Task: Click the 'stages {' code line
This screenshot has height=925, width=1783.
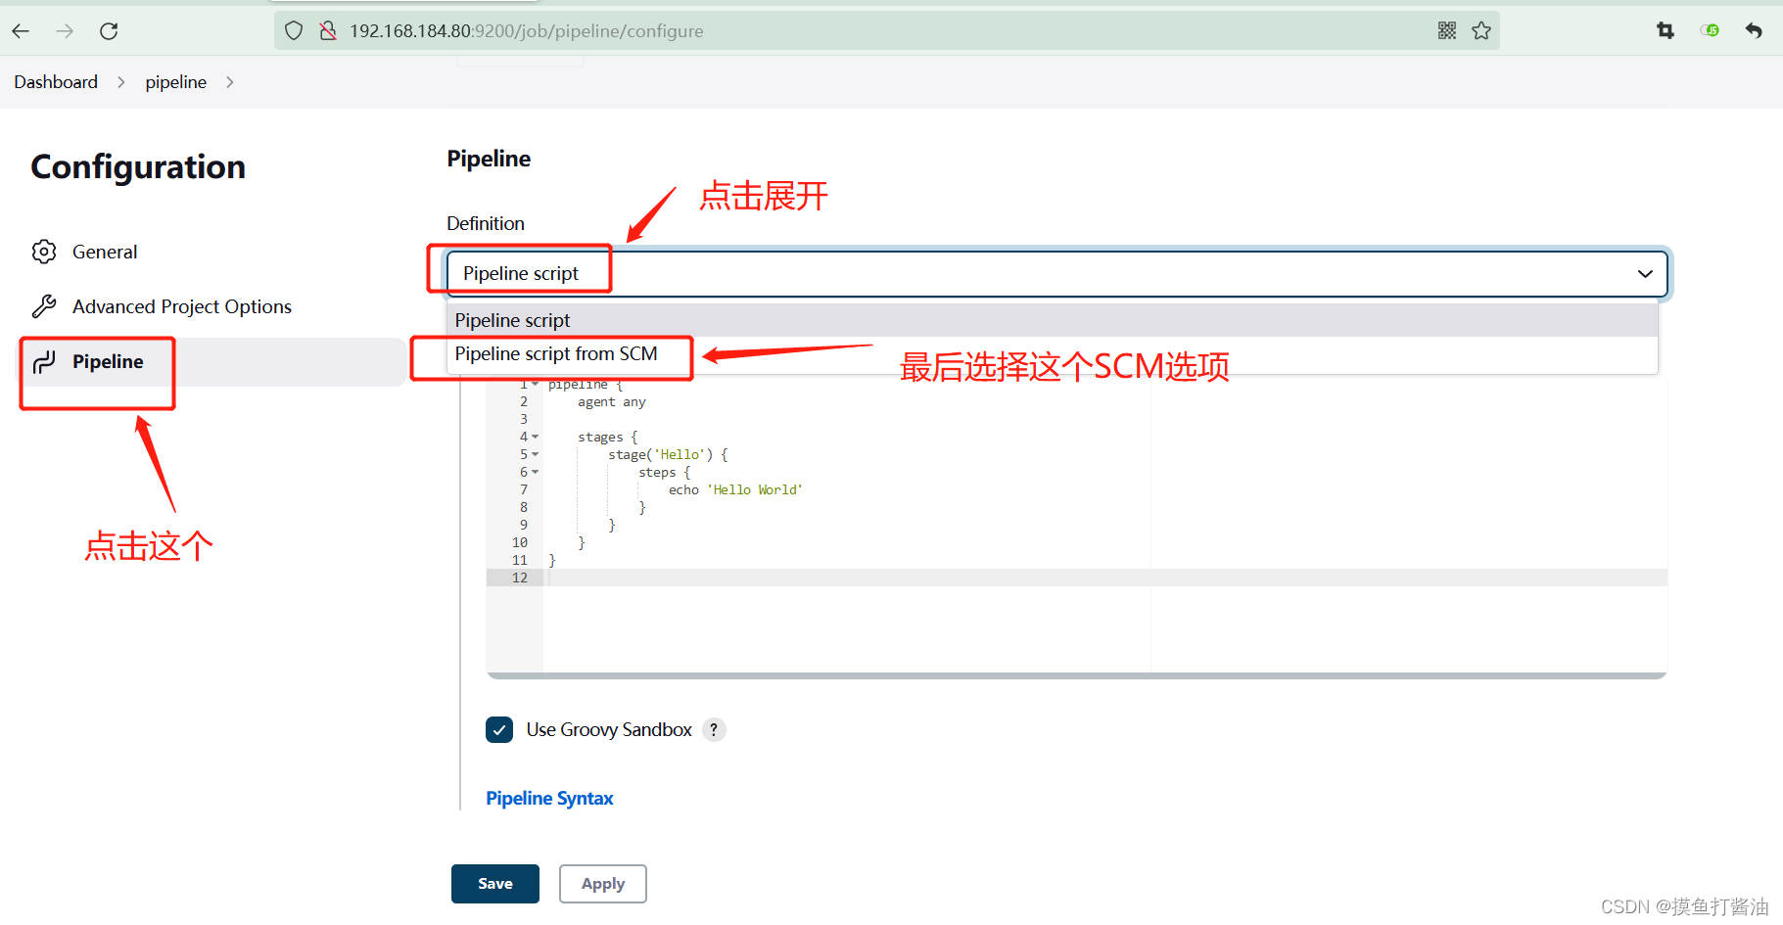Action: [x=607, y=437]
